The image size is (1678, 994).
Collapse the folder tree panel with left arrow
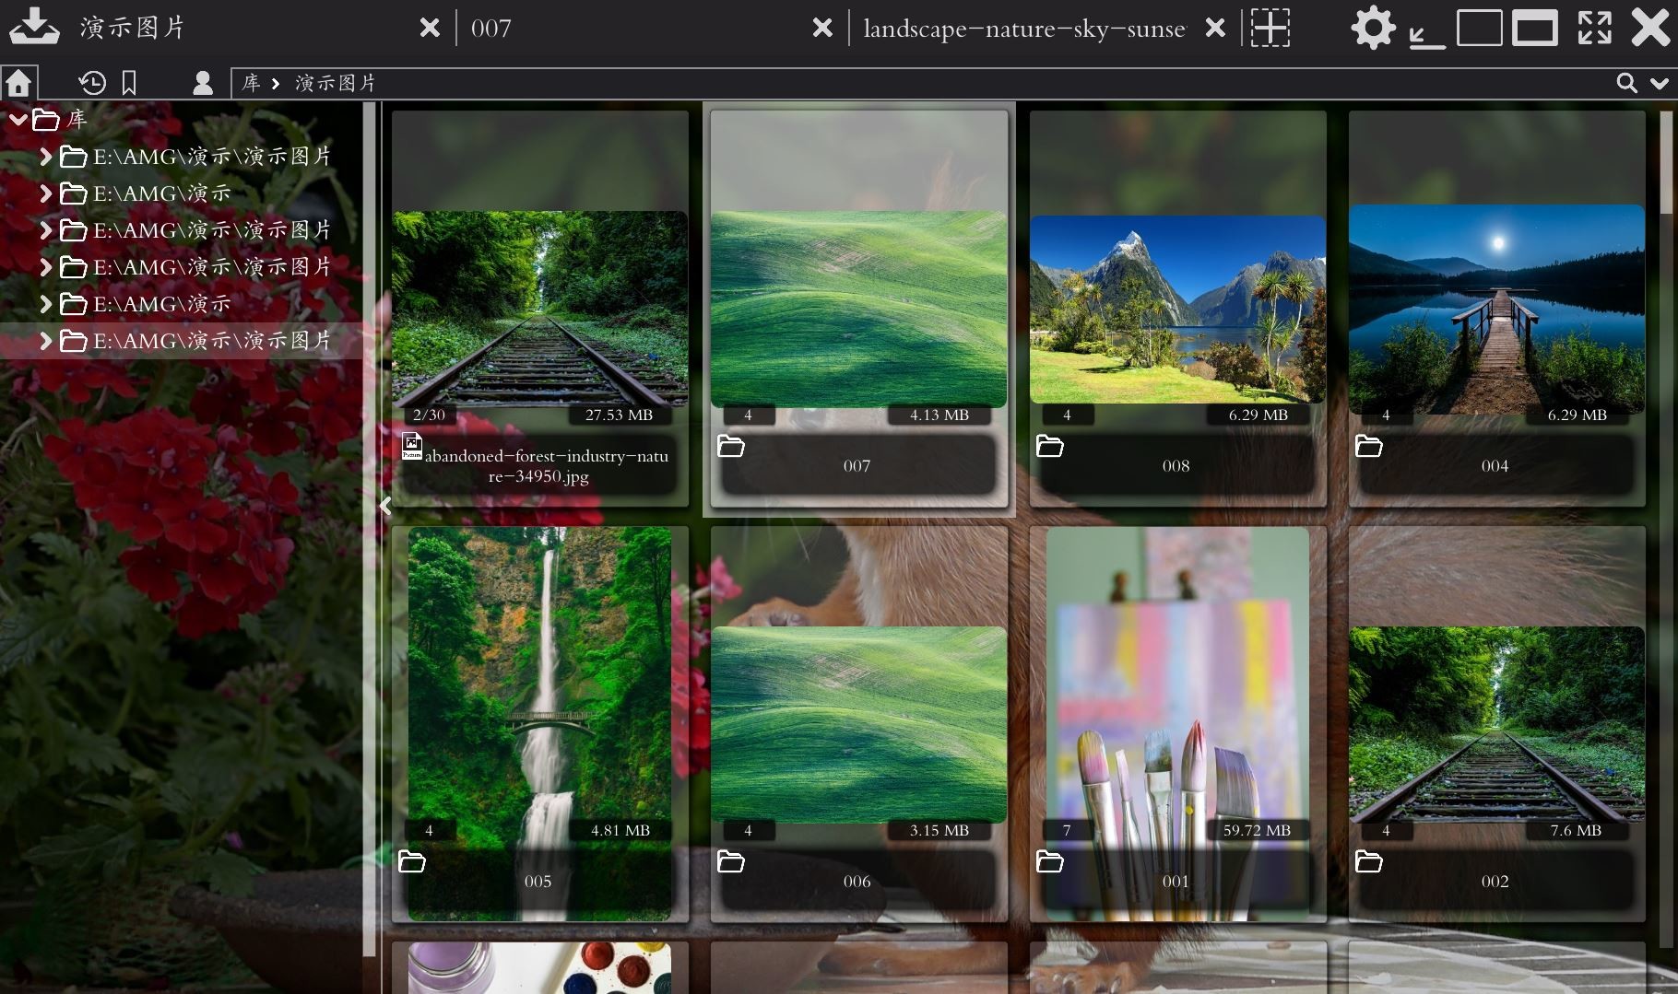[x=386, y=505]
